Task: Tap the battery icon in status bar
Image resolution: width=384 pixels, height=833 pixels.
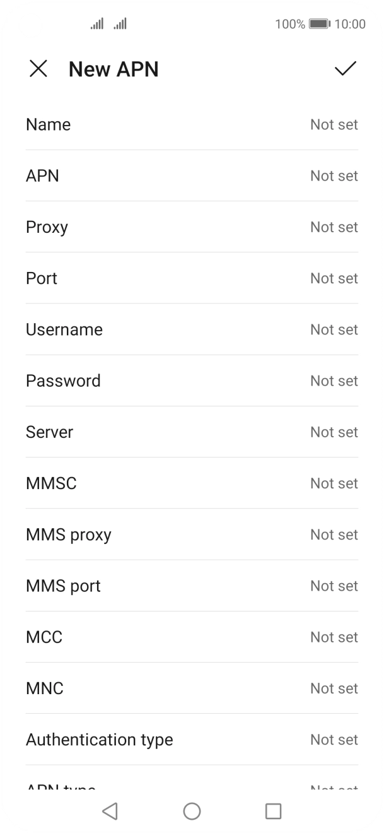Action: pos(320,24)
